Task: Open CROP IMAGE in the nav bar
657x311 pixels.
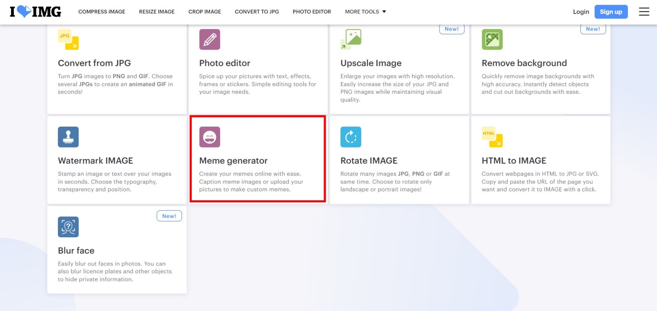Action: 204,11
